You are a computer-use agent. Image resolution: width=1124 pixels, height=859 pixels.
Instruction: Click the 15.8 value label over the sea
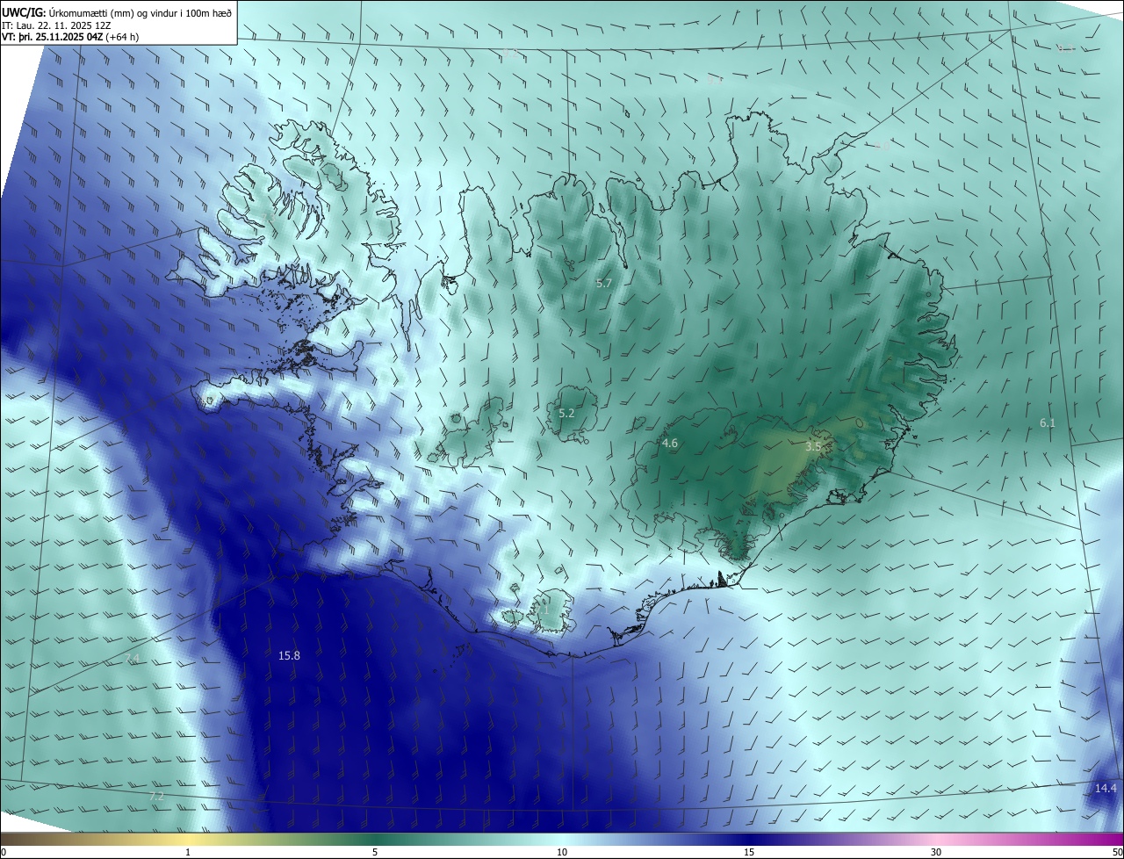pos(289,655)
